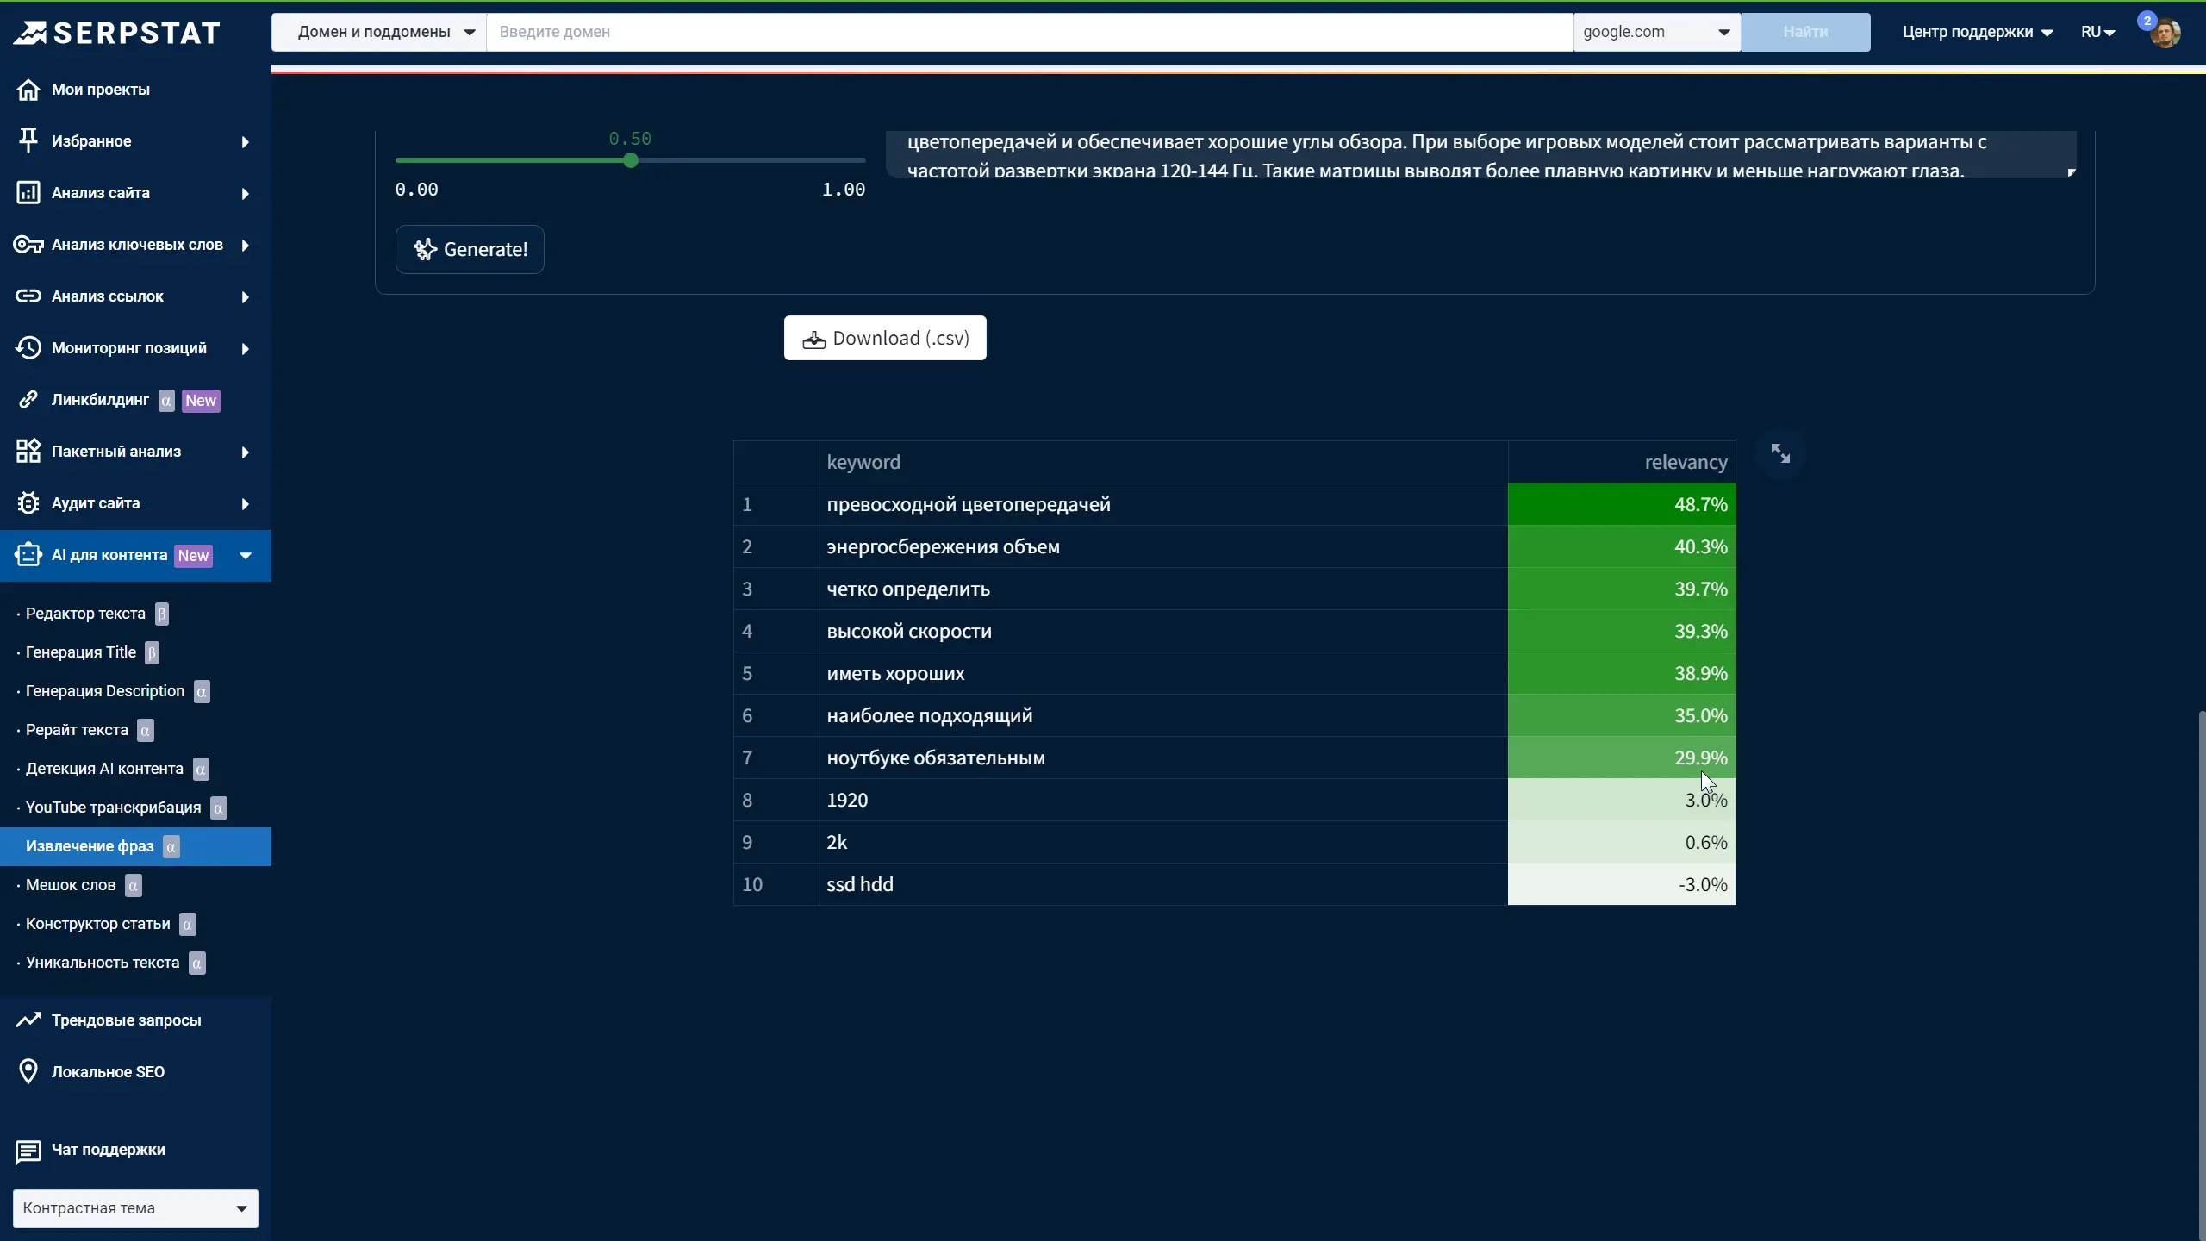Collapse the AI for content section
Image resolution: width=2206 pixels, height=1241 pixels.
pos(246,556)
